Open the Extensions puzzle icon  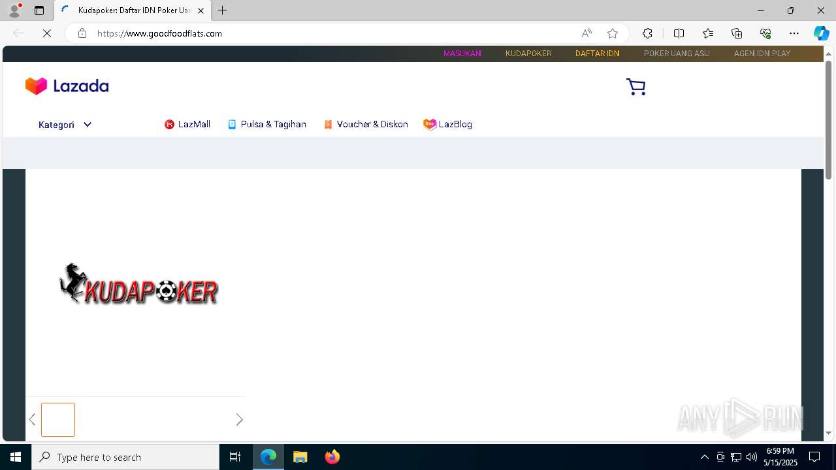(x=647, y=33)
